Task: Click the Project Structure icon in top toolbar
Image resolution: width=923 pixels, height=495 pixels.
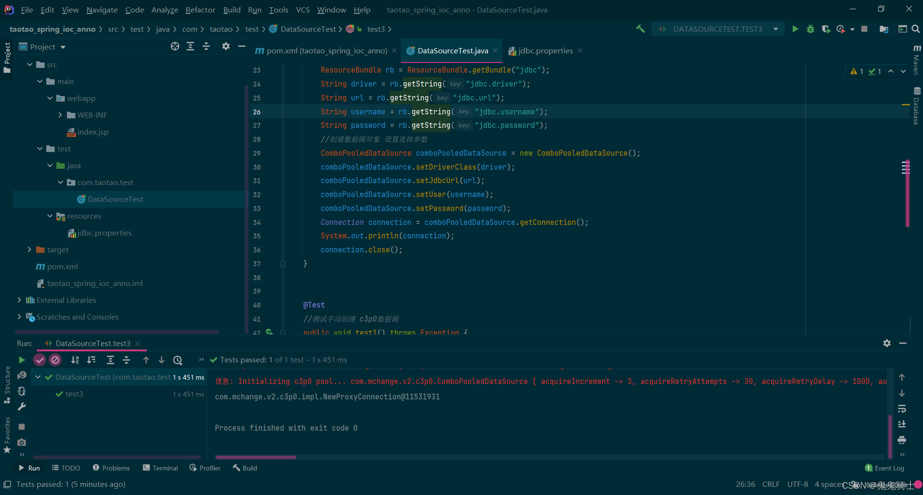Action: [x=884, y=29]
